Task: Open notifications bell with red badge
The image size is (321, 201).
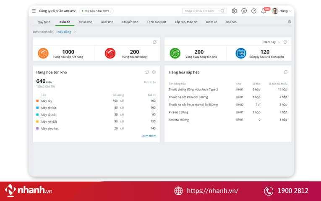Action: tap(264, 11)
